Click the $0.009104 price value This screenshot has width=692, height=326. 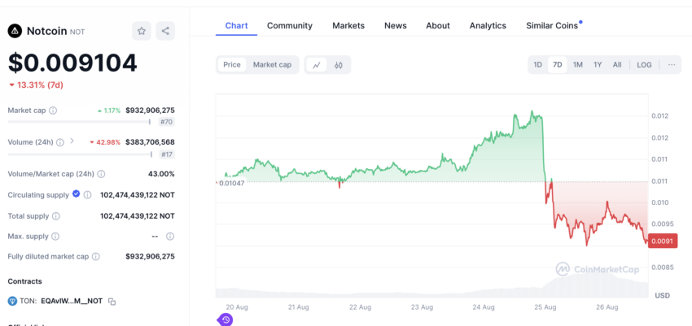pyautogui.click(x=72, y=63)
